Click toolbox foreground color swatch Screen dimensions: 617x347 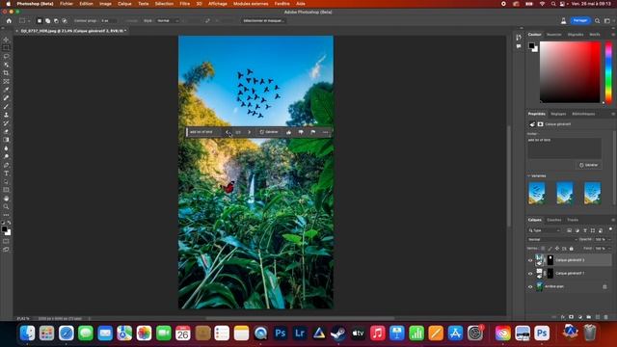(4, 229)
